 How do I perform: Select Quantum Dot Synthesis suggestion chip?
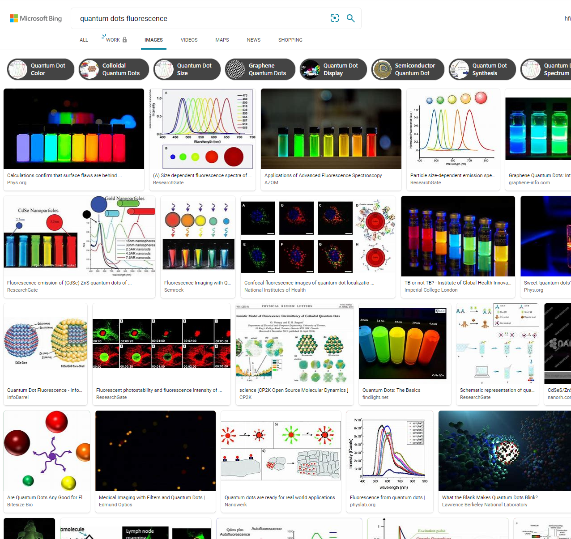pos(482,69)
